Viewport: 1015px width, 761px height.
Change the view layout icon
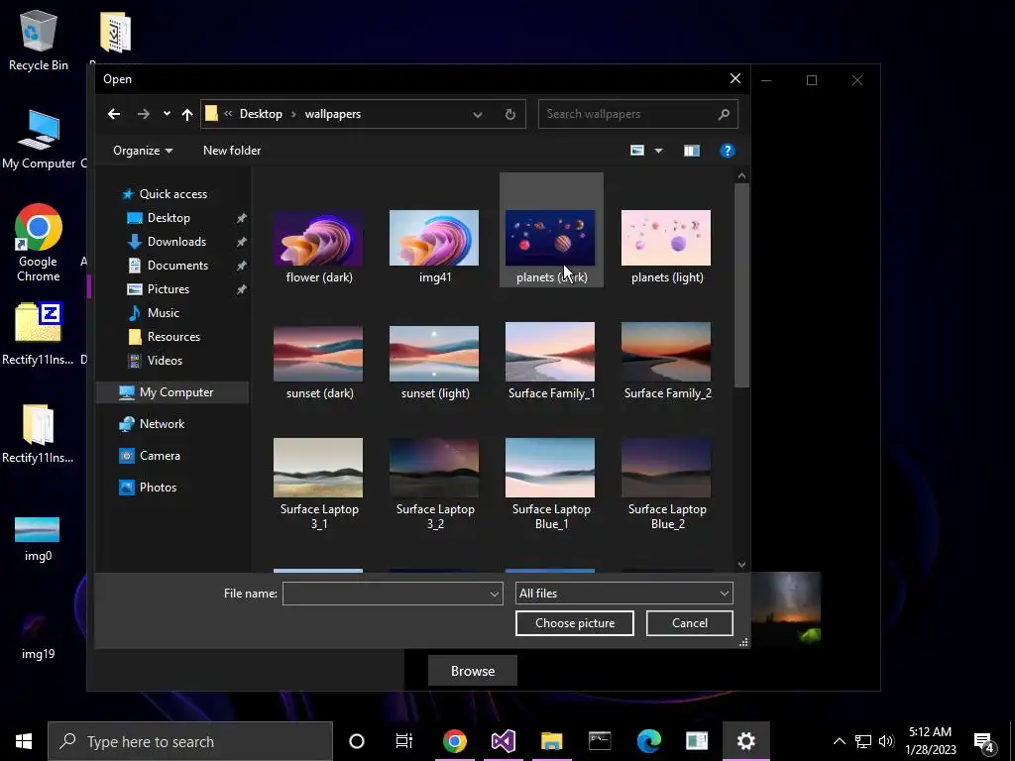(637, 151)
